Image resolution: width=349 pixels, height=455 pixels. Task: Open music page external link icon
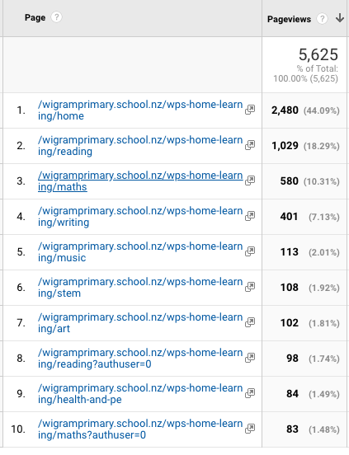click(250, 251)
